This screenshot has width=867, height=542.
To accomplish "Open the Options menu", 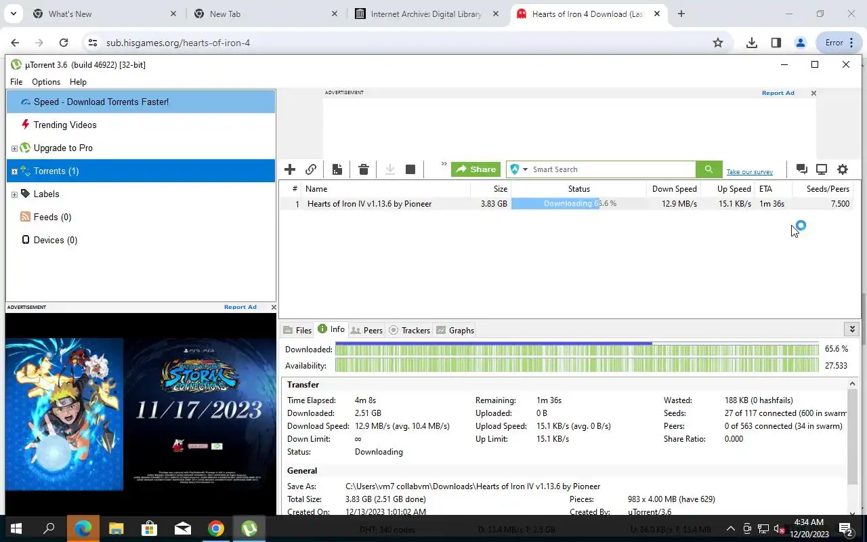I will [46, 82].
